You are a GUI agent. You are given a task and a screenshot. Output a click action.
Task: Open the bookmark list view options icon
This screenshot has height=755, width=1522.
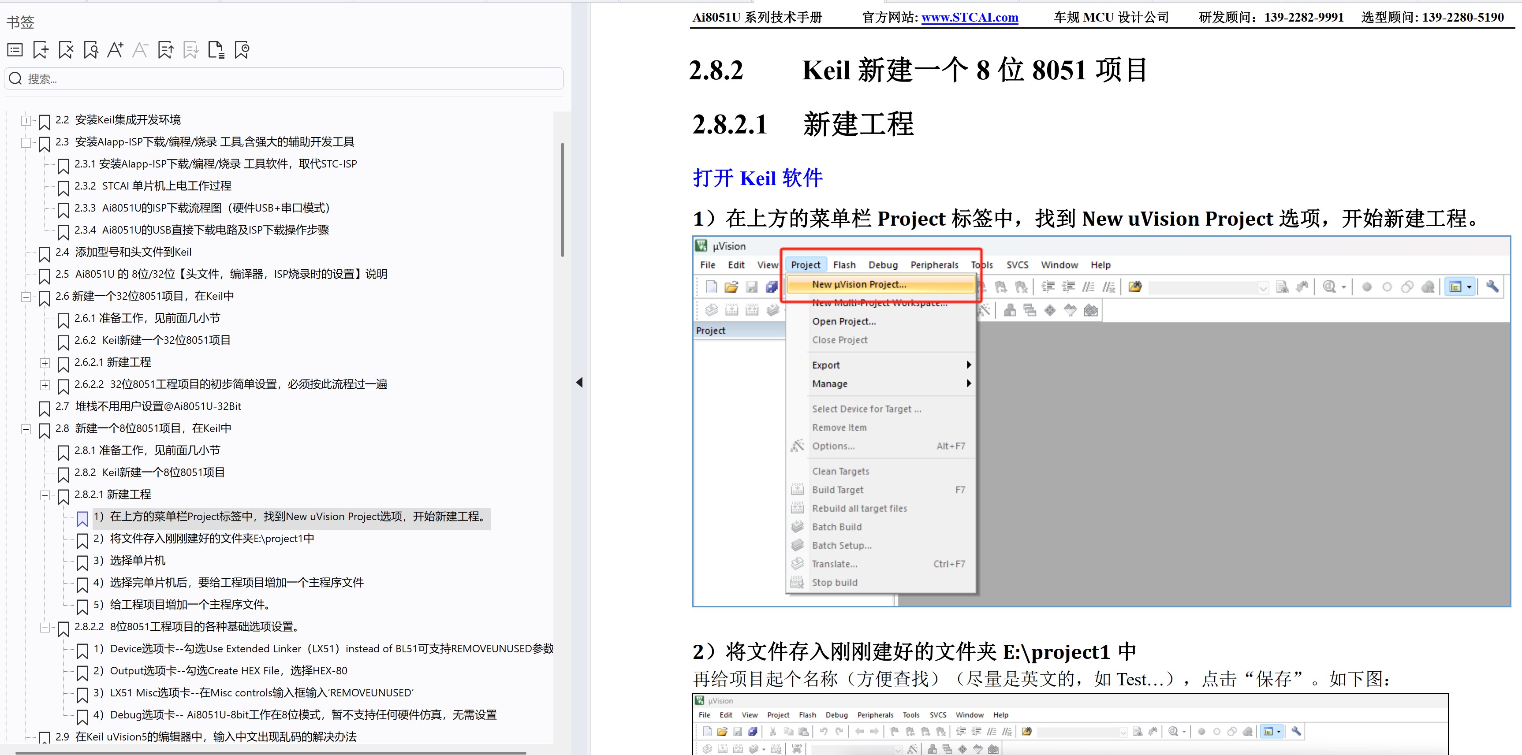tap(15, 50)
